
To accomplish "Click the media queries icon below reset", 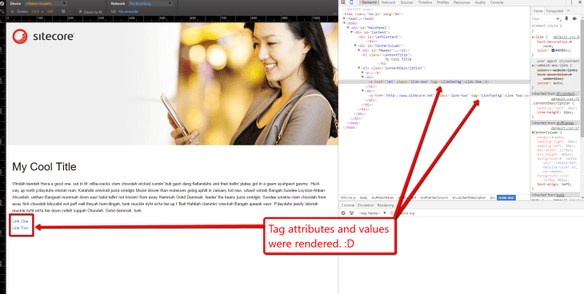I will point(2,11).
